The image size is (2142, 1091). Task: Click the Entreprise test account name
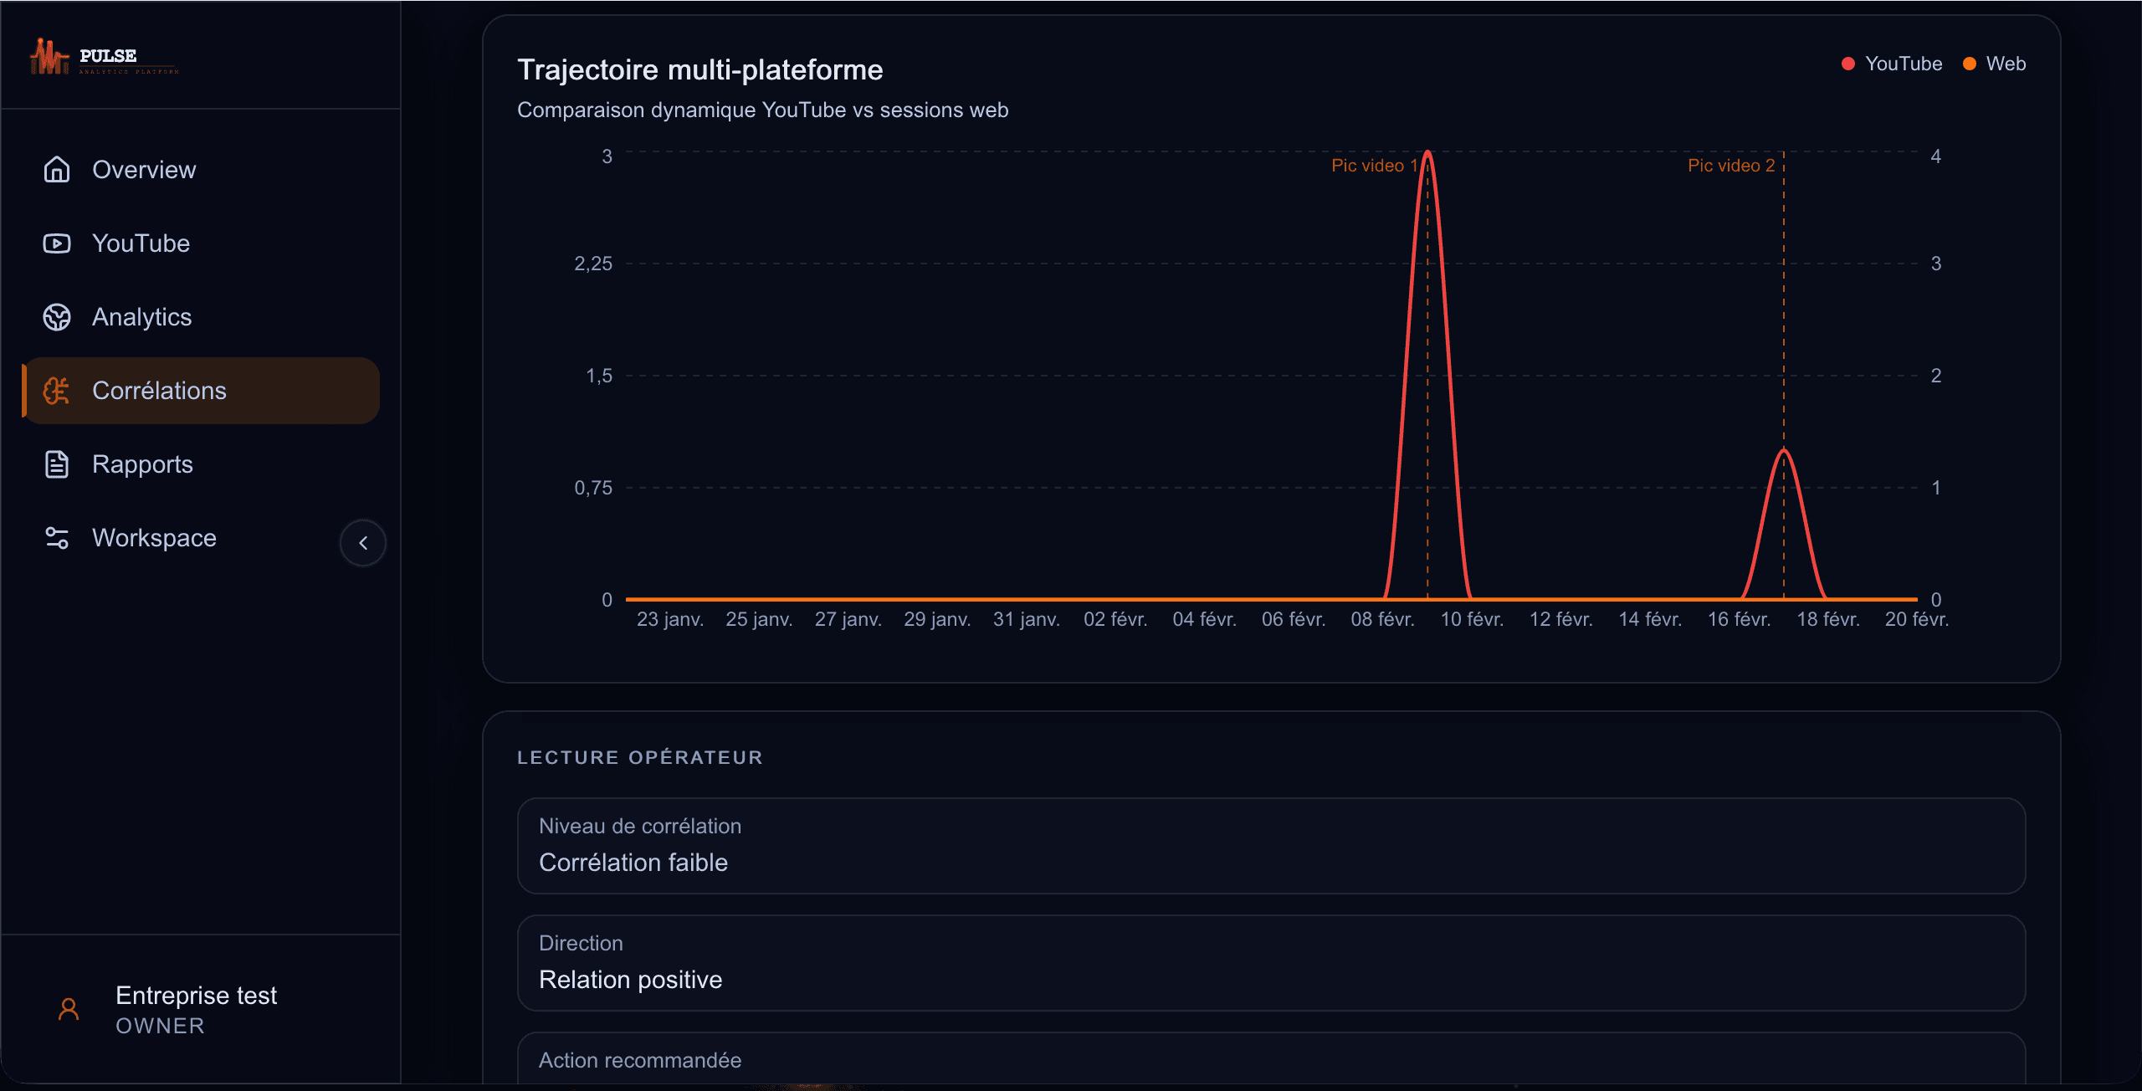196,996
